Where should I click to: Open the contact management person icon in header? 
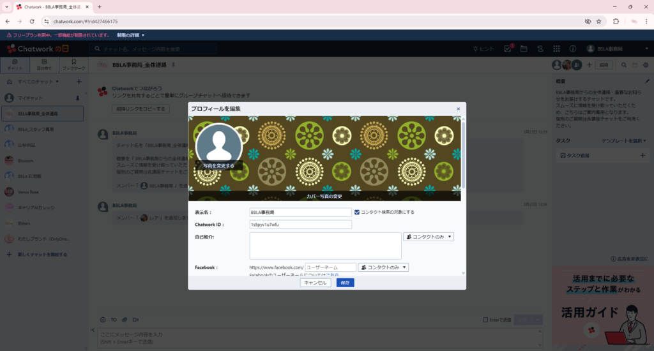point(540,49)
